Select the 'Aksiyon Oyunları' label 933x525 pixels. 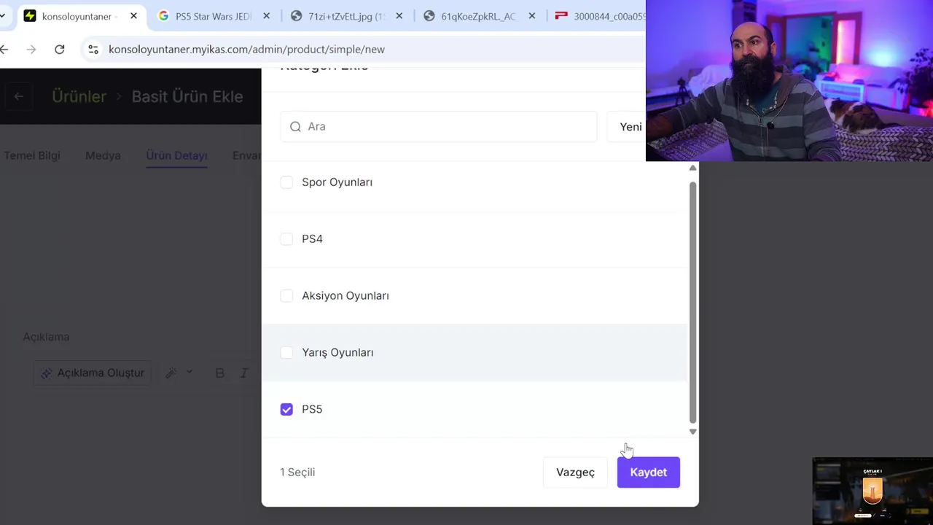pos(346,296)
